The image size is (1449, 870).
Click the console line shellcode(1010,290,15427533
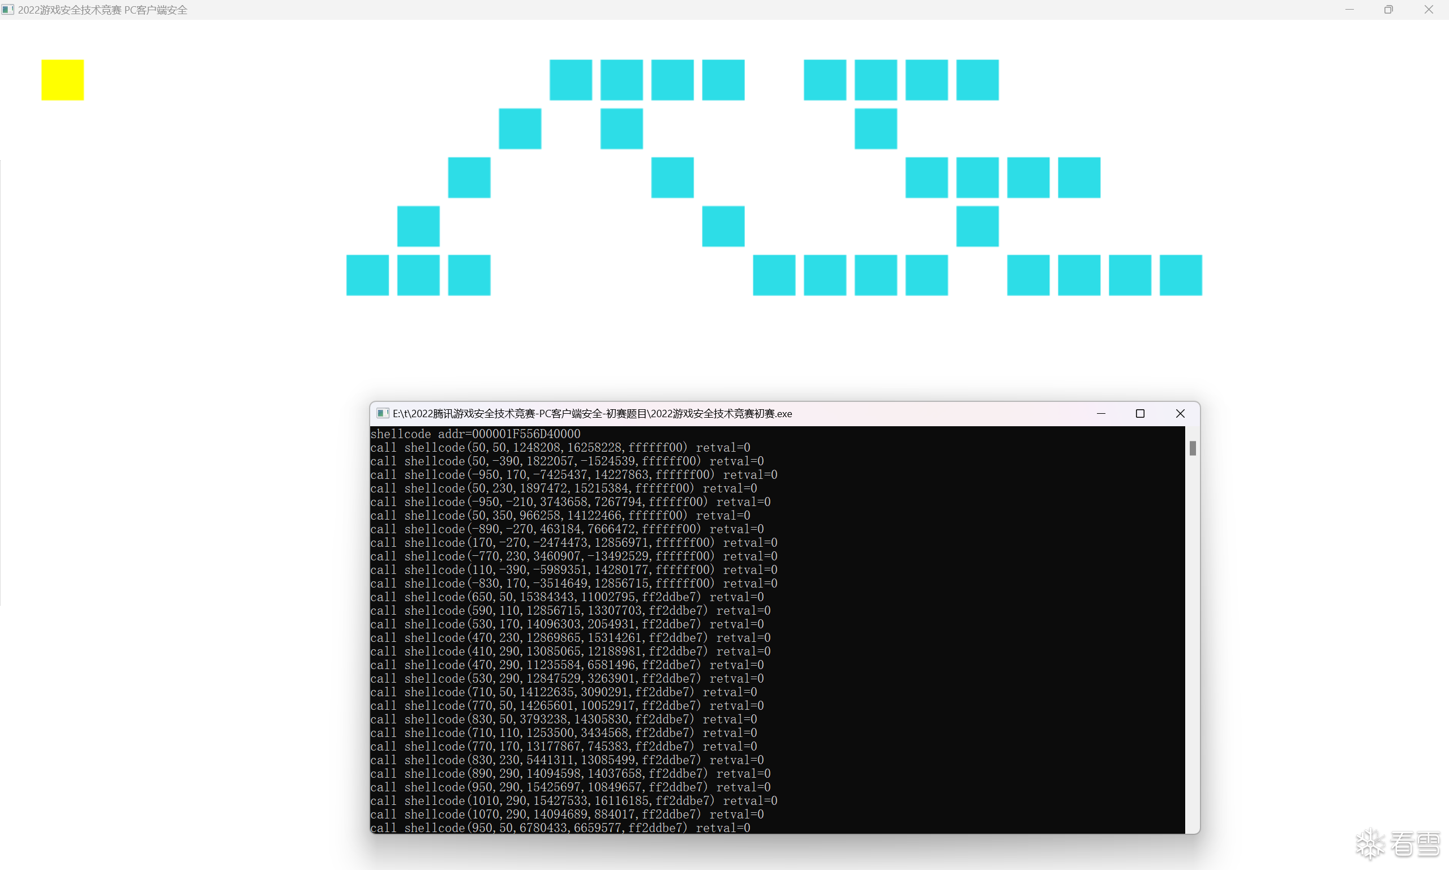tap(573, 801)
